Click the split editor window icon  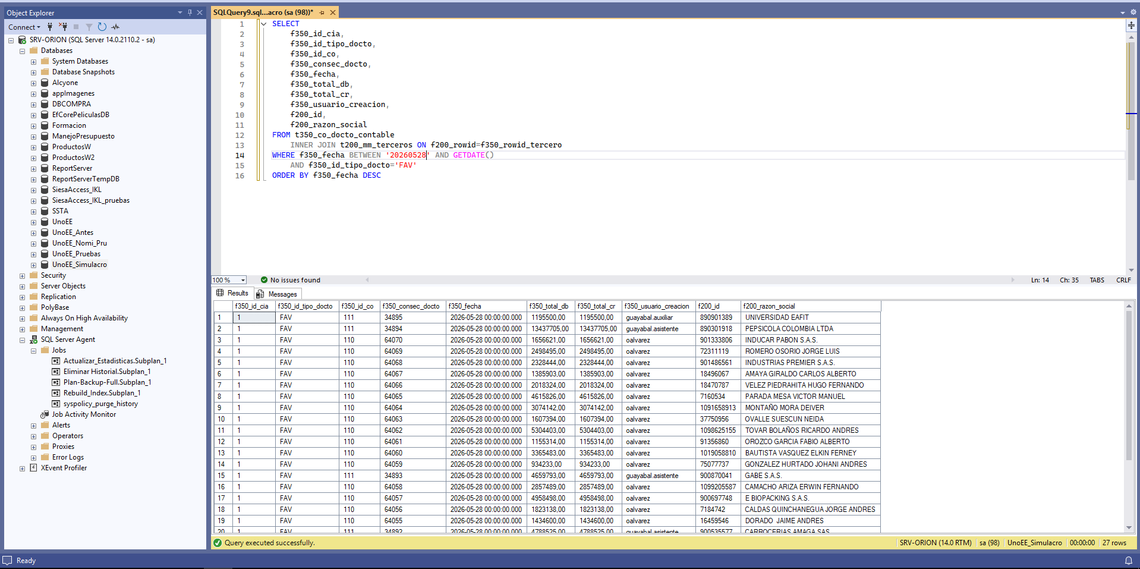[1131, 26]
